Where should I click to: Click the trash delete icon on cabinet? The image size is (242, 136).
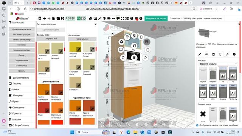[x=134, y=57]
